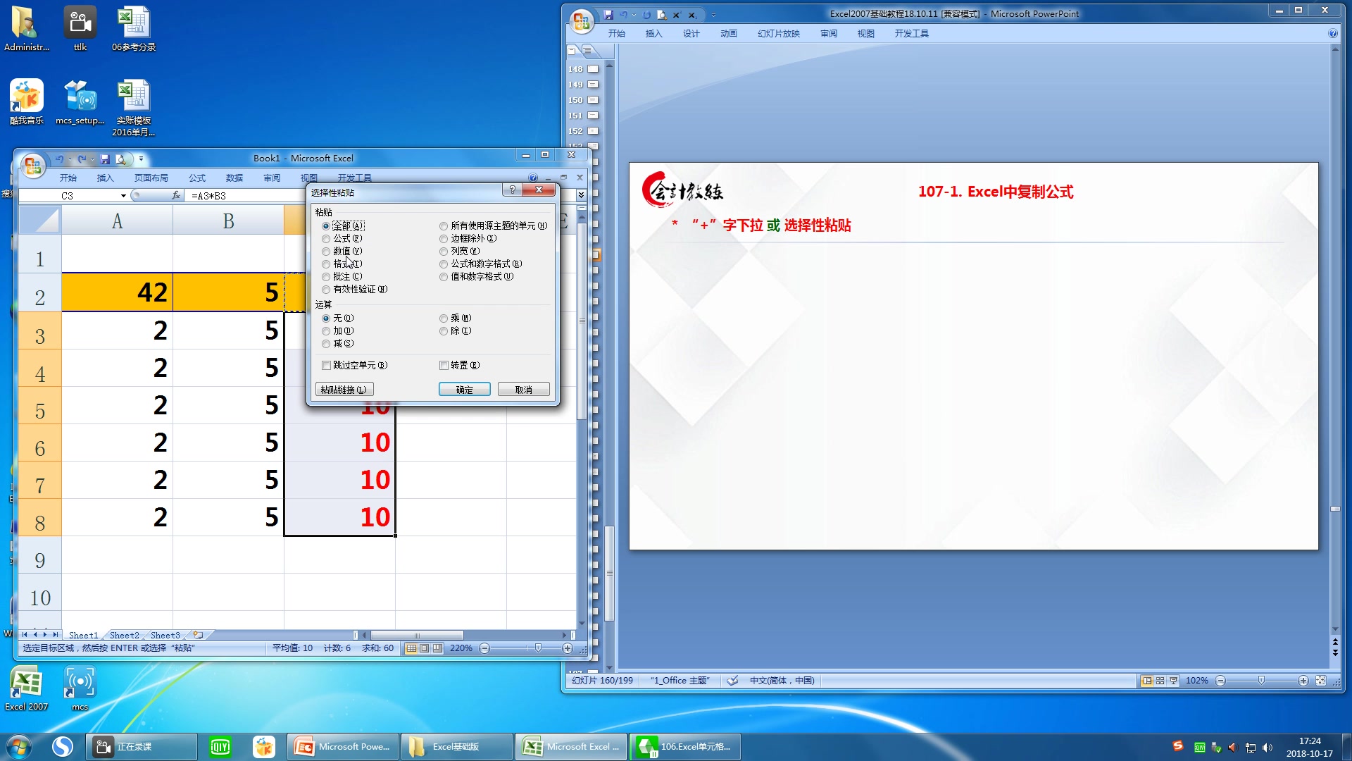This screenshot has height=761, width=1352.
Task: Open PowerPoint help question mark icon
Action: 1332,33
